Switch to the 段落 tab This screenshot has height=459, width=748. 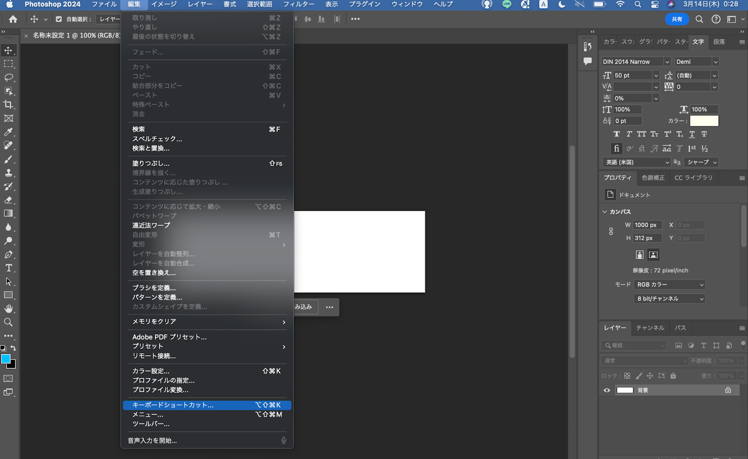(719, 42)
